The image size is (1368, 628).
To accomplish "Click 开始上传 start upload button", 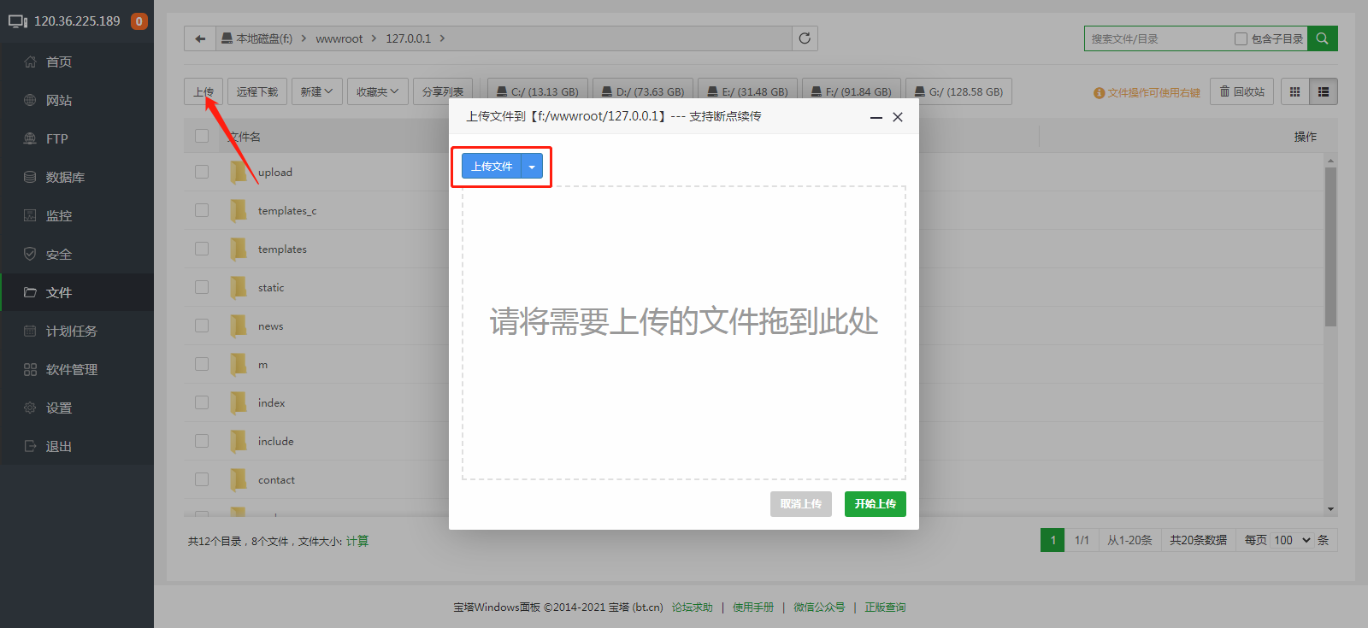I will click(876, 504).
